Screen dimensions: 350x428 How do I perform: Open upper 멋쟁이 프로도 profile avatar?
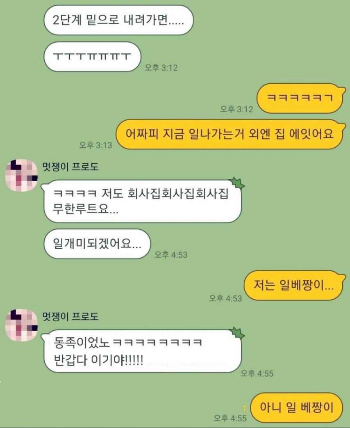coord(22,175)
